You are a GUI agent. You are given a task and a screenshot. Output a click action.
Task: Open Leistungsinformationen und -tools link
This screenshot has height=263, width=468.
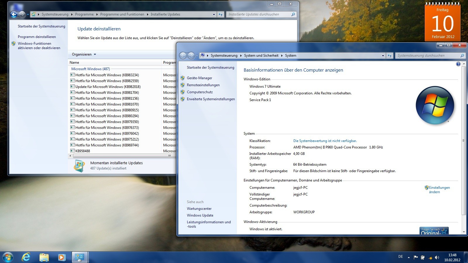[x=209, y=224]
